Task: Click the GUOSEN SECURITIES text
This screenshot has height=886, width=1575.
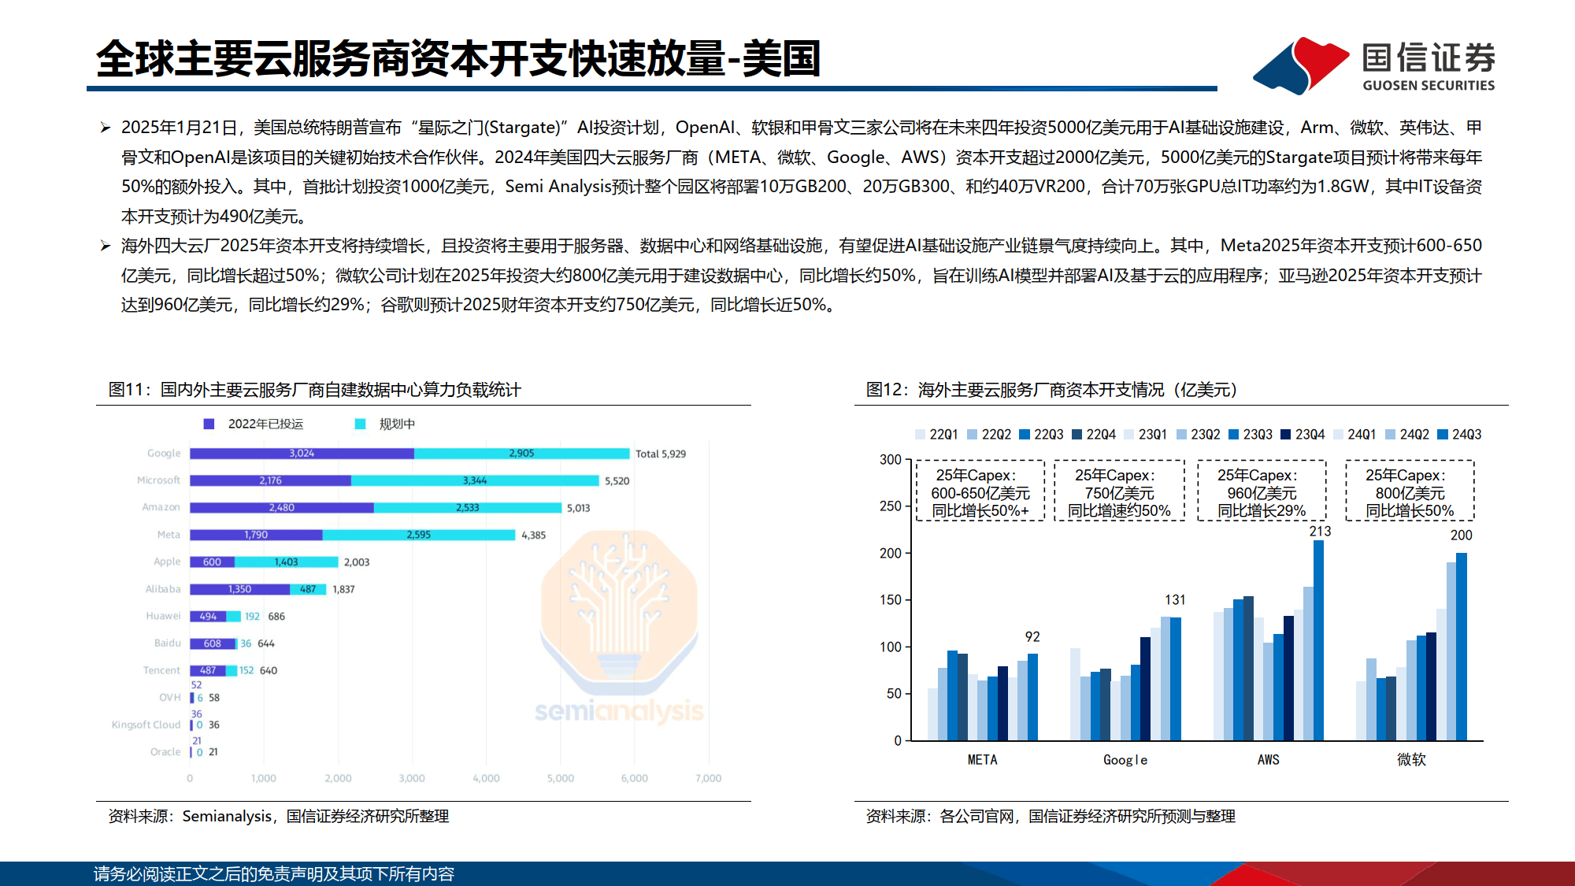Action: tap(1429, 85)
